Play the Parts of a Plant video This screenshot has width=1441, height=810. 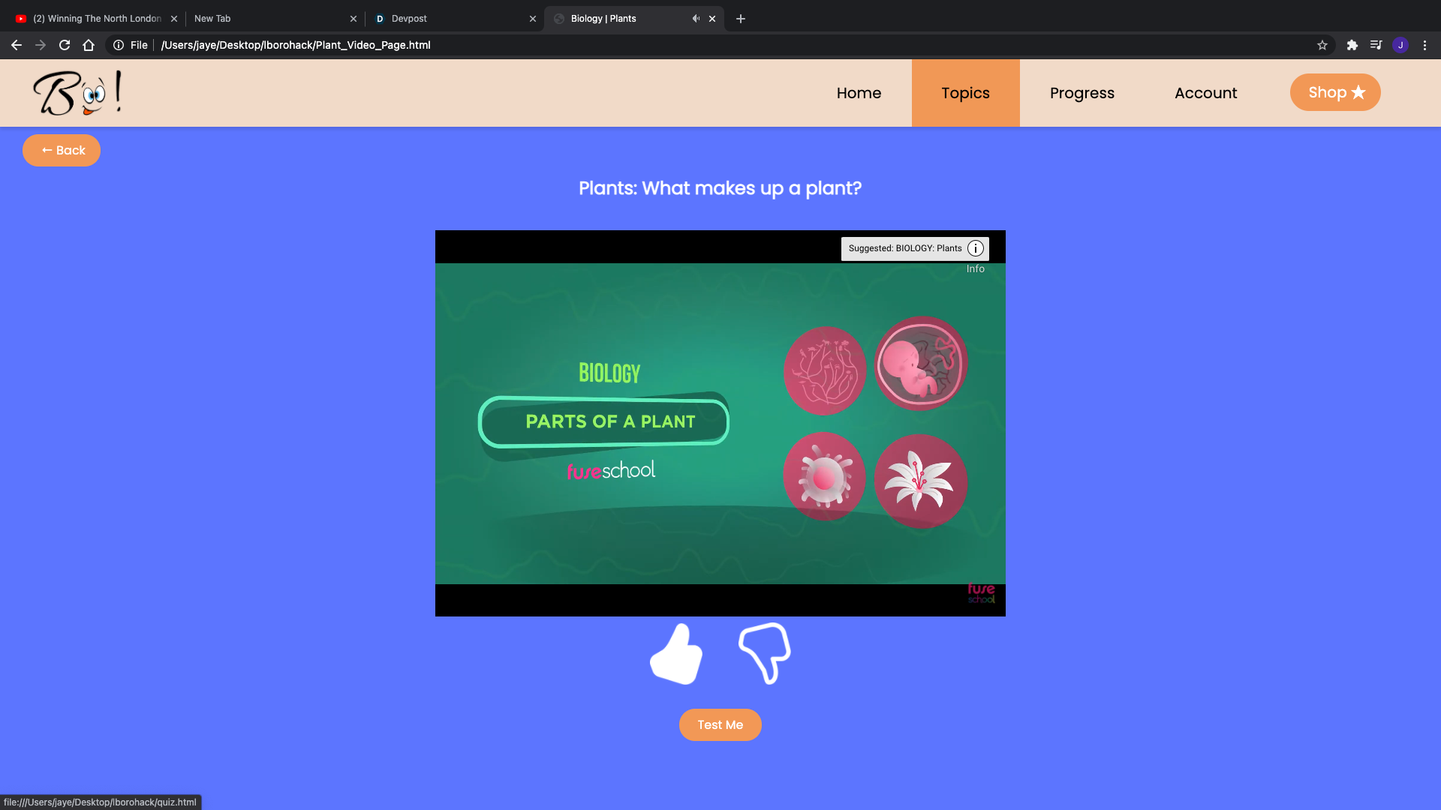720,423
